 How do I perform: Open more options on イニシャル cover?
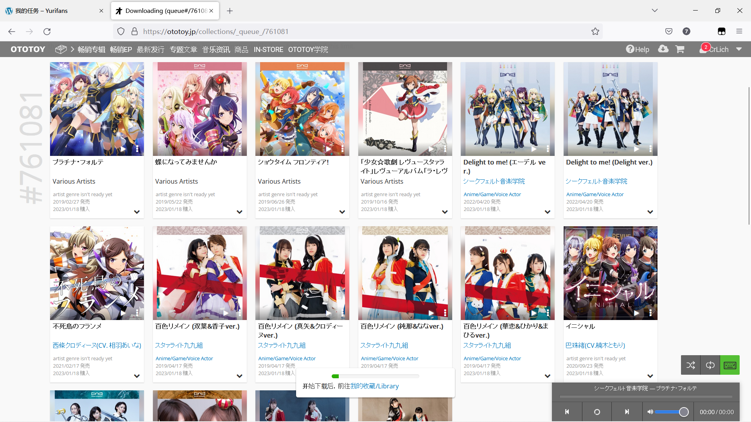[650, 313]
